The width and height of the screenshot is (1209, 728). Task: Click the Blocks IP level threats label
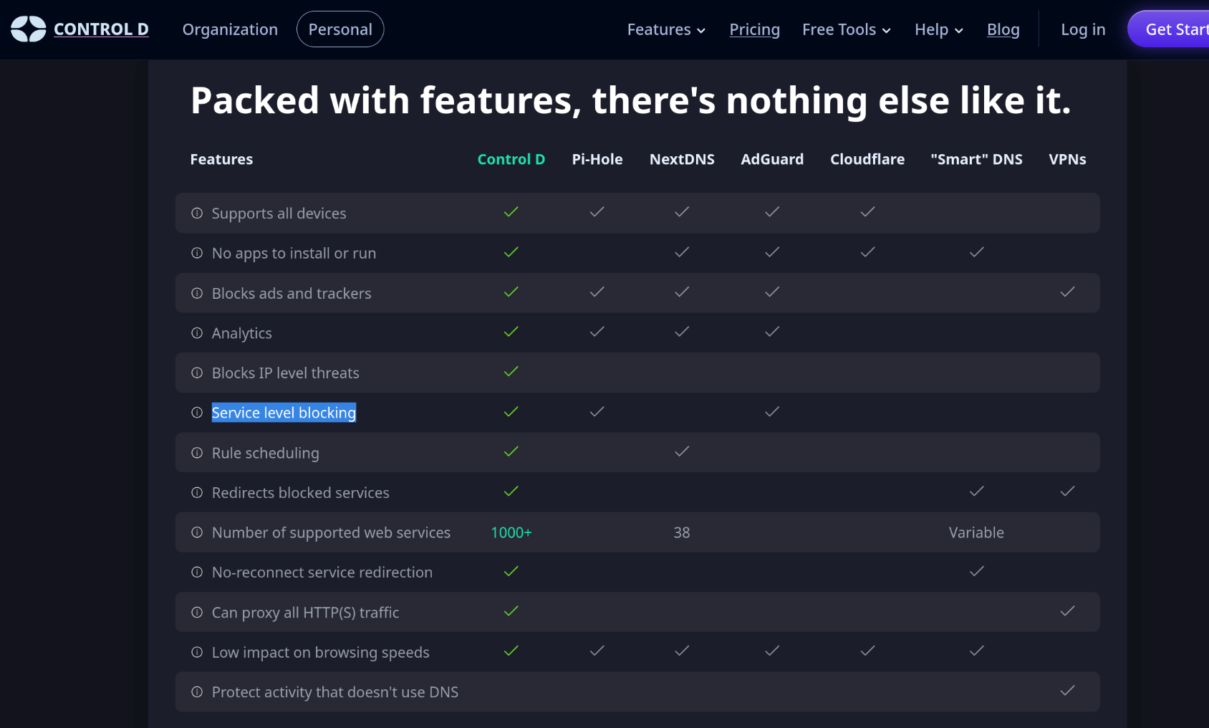pyautogui.click(x=286, y=373)
